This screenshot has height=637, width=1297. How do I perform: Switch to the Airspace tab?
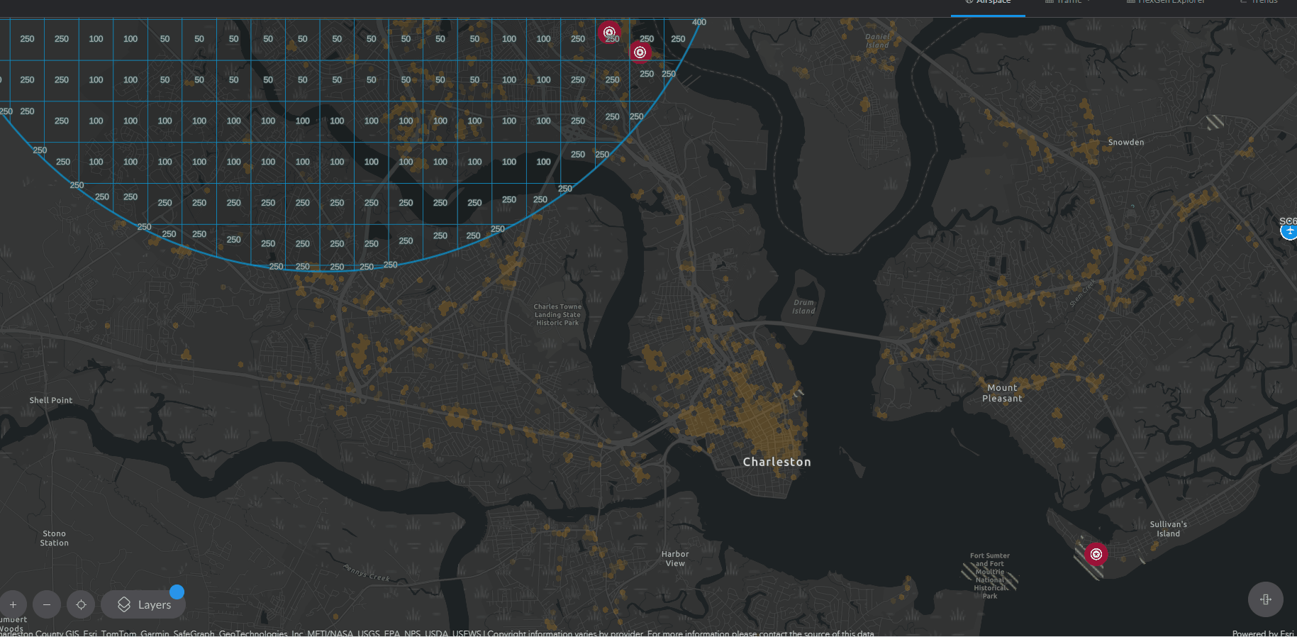coord(993,3)
